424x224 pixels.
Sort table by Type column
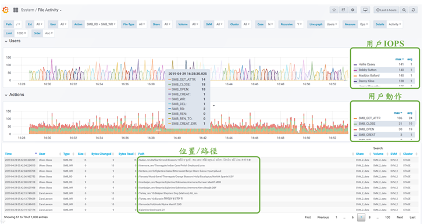point(66,154)
